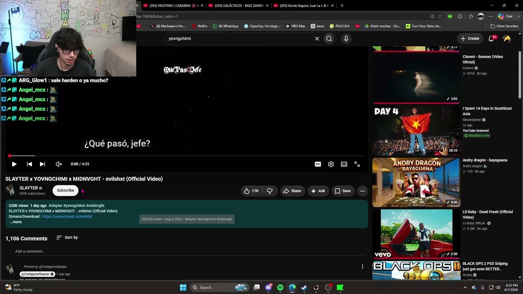
Task: Show hidden system tray icons
Action: 465,287
